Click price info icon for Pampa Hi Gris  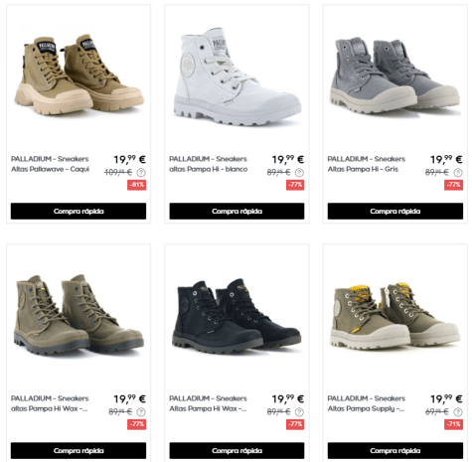tap(458, 173)
